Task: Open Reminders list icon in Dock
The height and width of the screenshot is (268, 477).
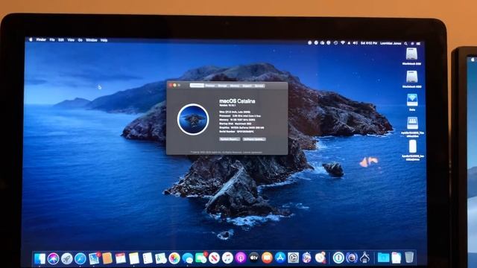Action: [148, 258]
